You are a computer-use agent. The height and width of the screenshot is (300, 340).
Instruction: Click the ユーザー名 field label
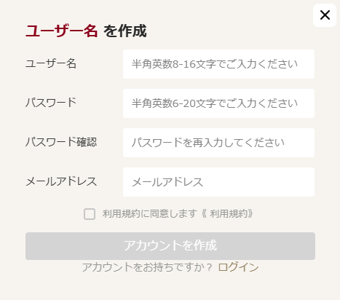(x=51, y=63)
